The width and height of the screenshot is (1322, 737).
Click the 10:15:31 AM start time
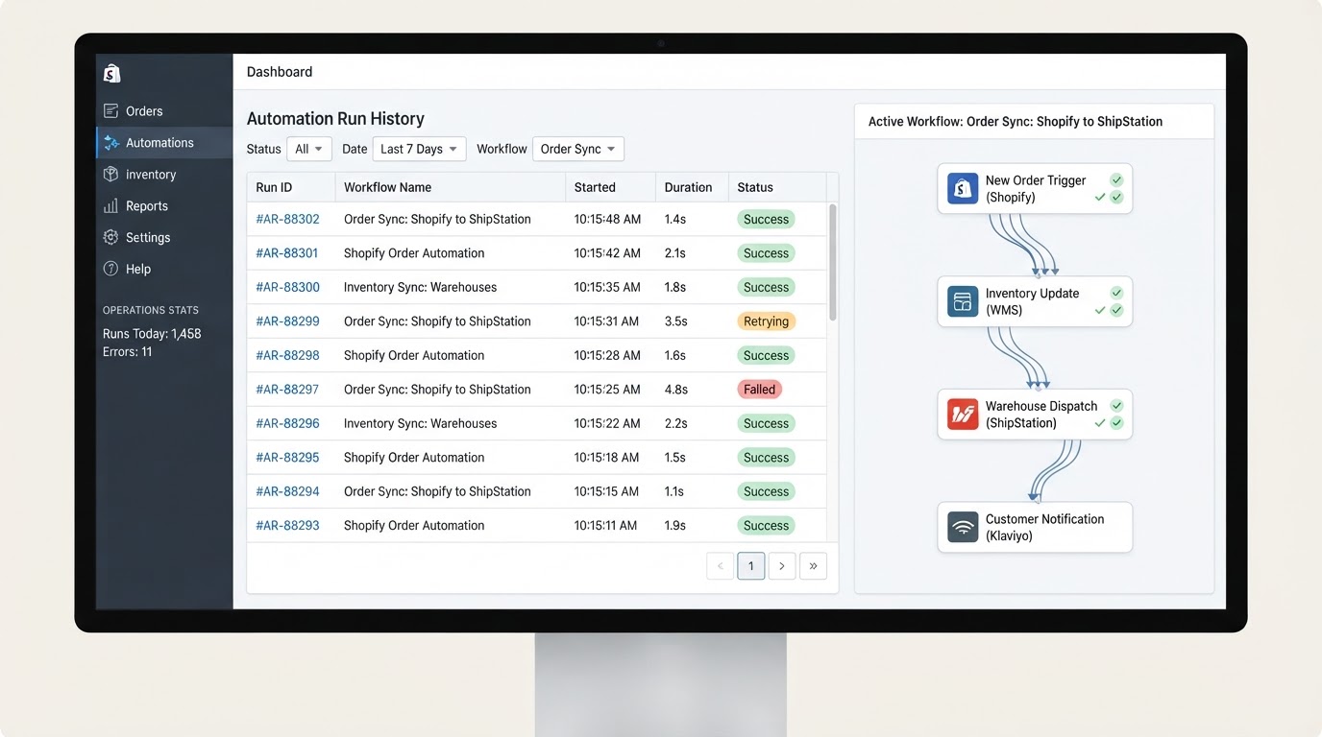pyautogui.click(x=607, y=321)
